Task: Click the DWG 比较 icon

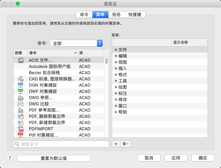Action: pyautogui.click(x=21, y=104)
